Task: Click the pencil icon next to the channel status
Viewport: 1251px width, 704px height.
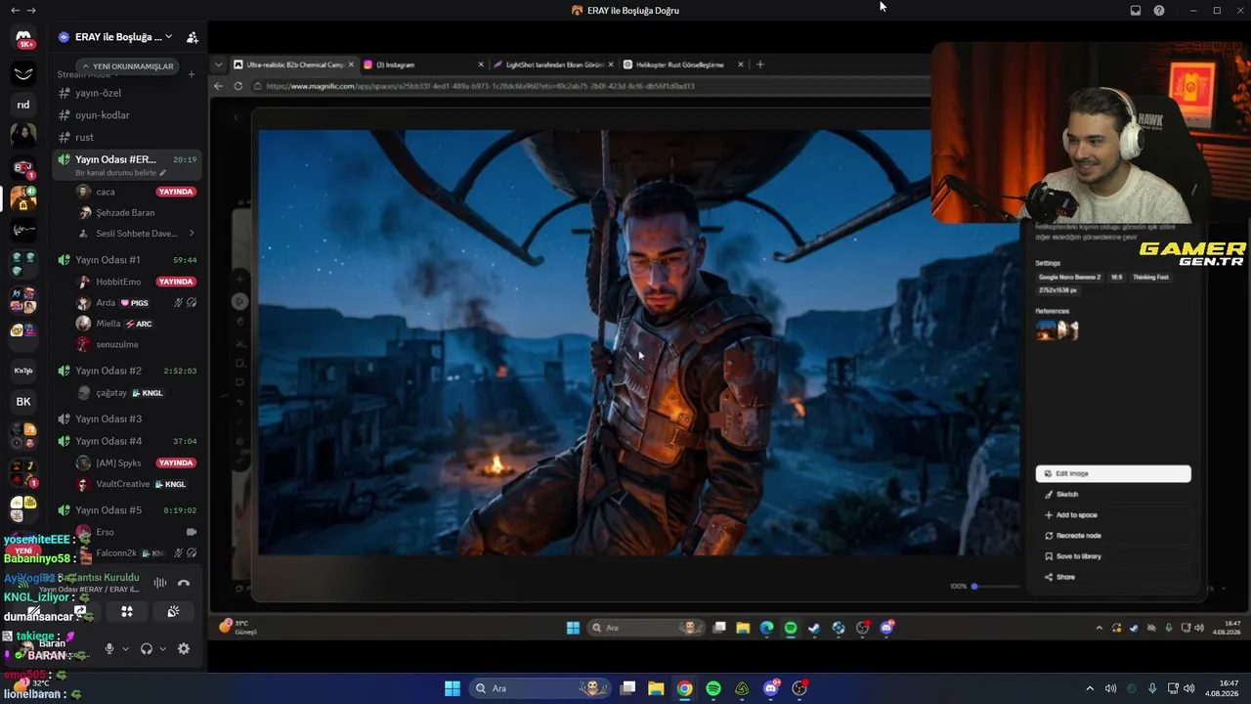Action: click(x=162, y=173)
